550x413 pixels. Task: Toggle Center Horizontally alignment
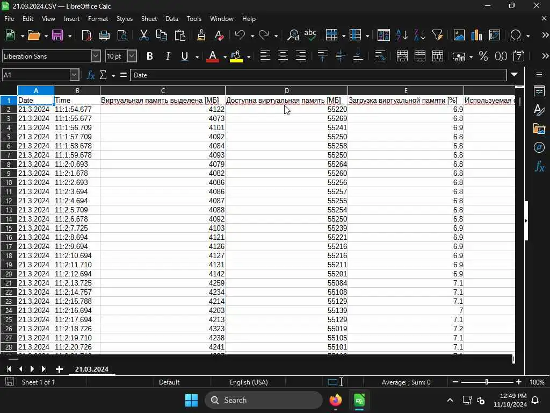283,56
